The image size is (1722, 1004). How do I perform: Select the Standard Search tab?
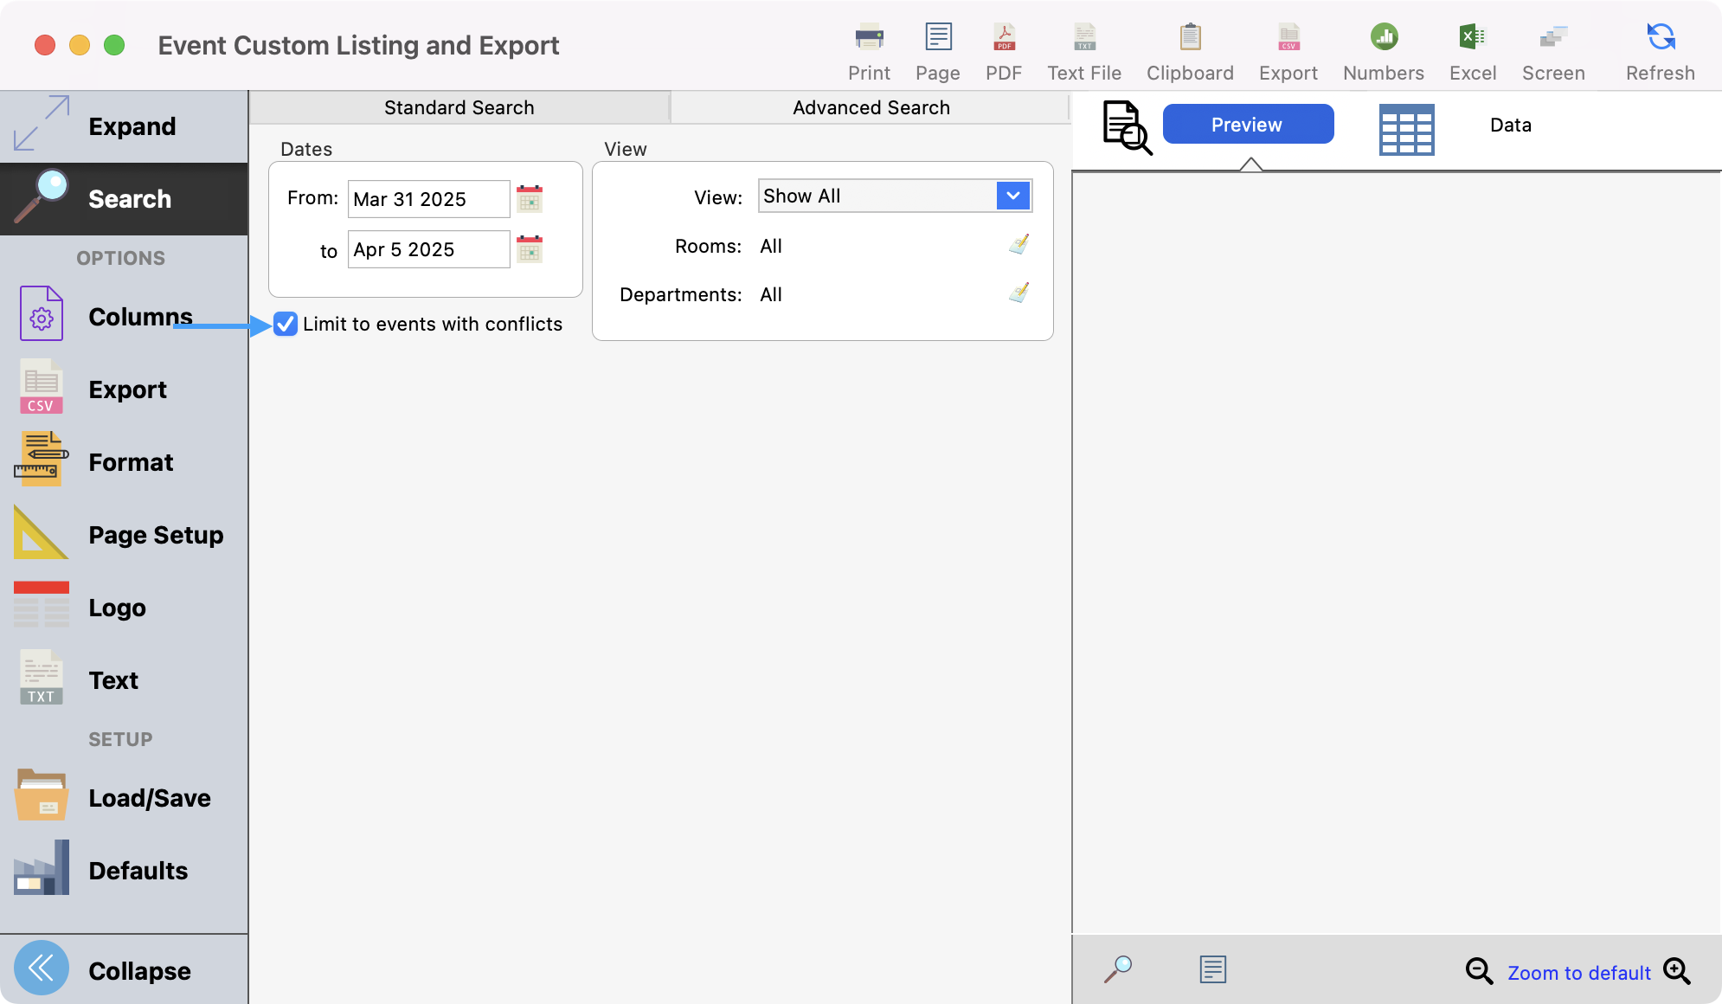(x=459, y=108)
